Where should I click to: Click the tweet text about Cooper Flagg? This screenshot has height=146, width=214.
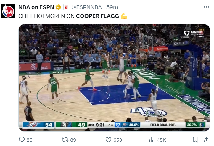pyautogui.click(x=69, y=16)
